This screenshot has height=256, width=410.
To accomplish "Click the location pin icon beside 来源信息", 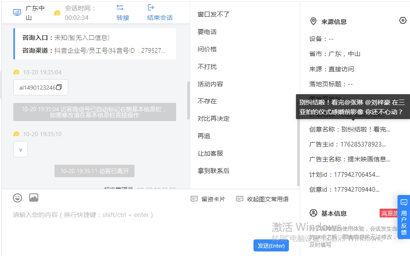I will (313, 22).
